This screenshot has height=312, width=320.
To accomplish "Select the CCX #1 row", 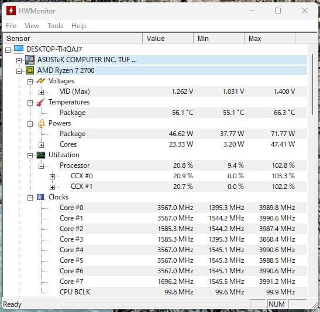I will [x=188, y=186].
